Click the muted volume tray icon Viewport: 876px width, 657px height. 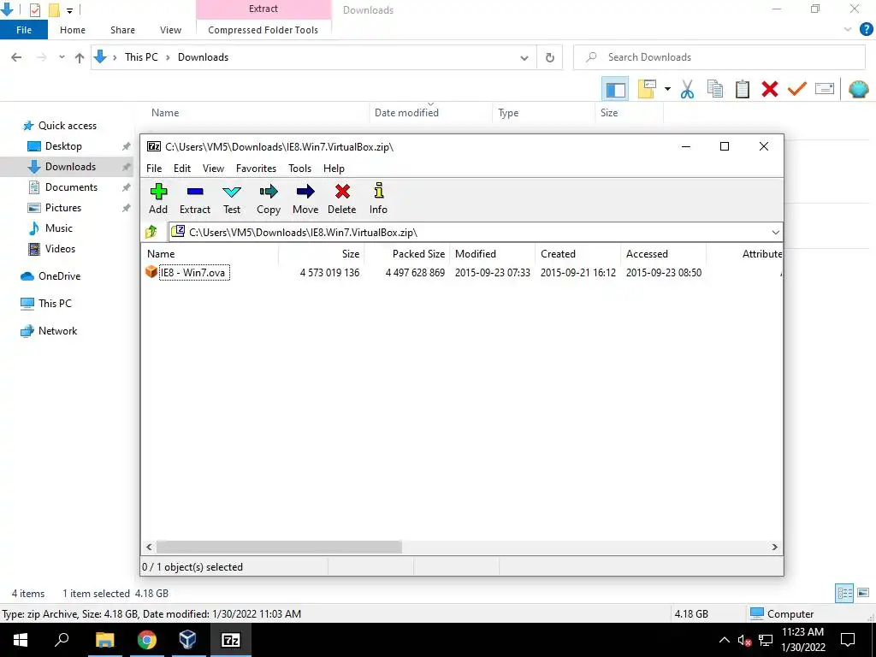[x=744, y=640]
